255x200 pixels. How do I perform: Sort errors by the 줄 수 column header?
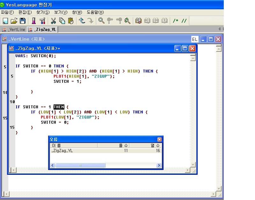[x=113, y=145]
